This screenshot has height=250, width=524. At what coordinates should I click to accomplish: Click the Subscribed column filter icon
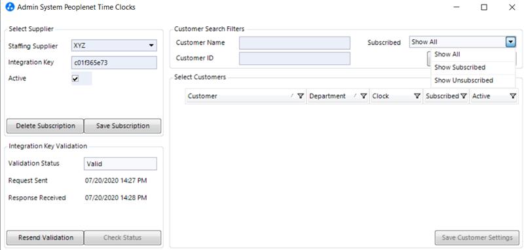(464, 96)
